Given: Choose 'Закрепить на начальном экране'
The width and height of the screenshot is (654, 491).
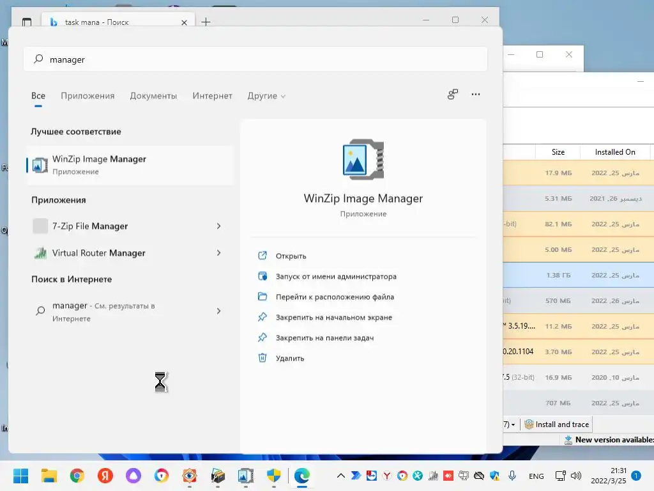Looking at the screenshot, I should (333, 317).
